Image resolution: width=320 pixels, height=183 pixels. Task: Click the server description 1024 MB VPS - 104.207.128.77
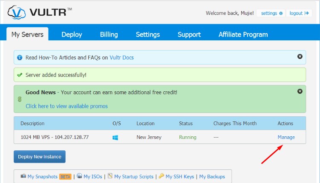click(x=55, y=137)
